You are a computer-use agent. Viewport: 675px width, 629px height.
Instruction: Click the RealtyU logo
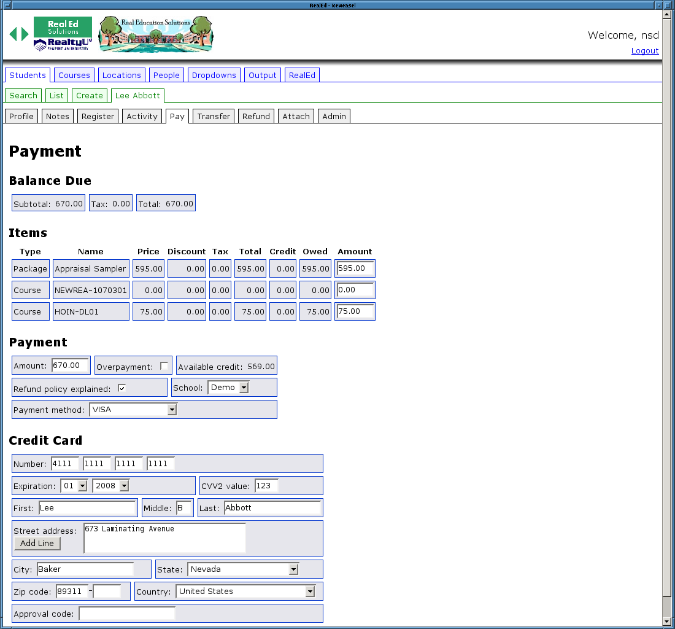pos(63,44)
